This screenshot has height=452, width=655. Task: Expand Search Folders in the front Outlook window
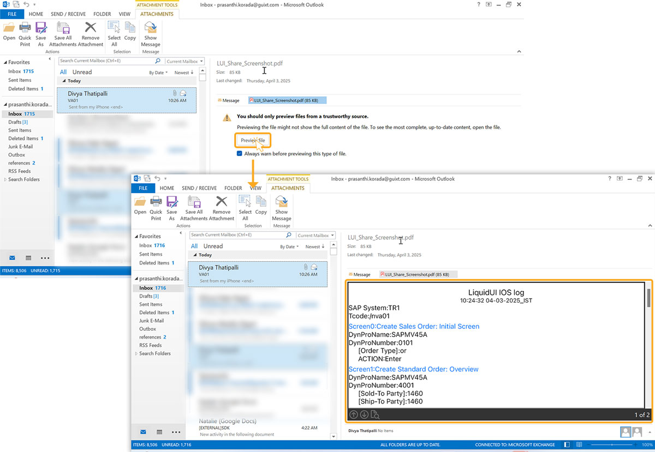click(x=136, y=354)
